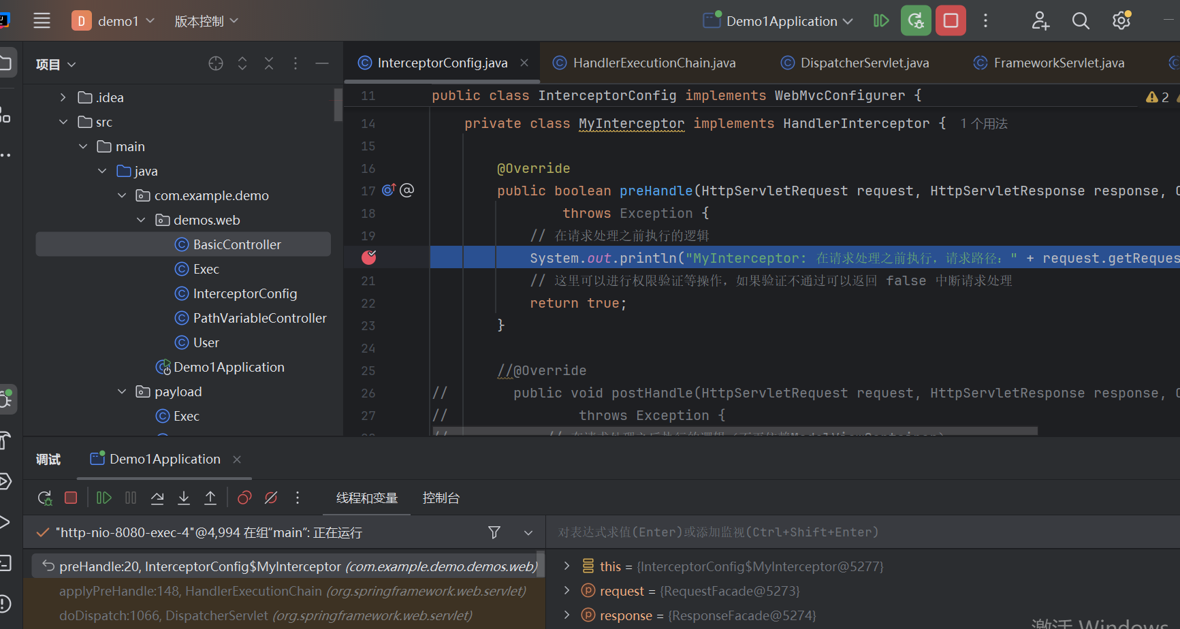Click Expand All icon in project panel
Image resolution: width=1180 pixels, height=629 pixels.
tap(242, 63)
